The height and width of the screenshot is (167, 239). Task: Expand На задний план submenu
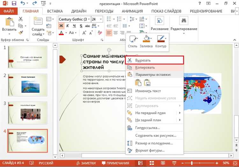click(180, 120)
